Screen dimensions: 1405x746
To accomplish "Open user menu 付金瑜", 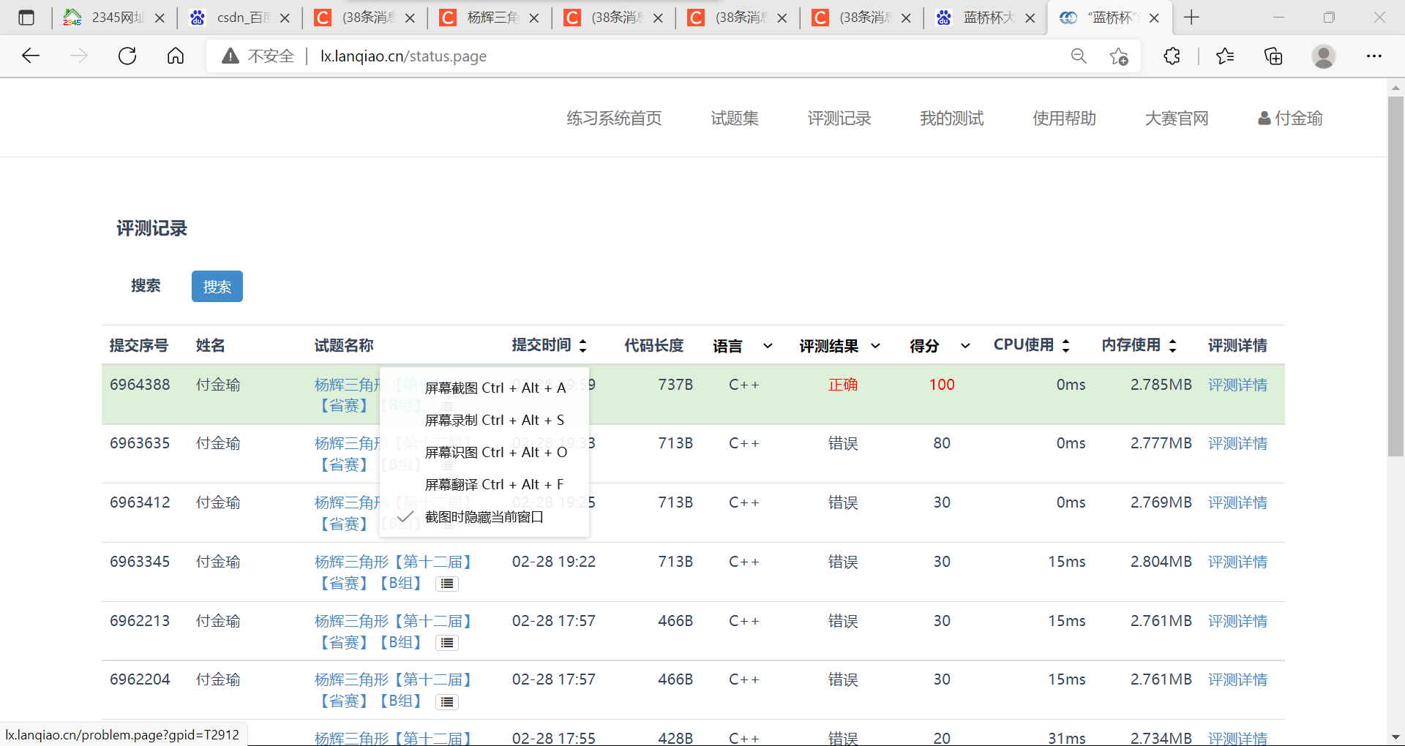I will [1290, 118].
